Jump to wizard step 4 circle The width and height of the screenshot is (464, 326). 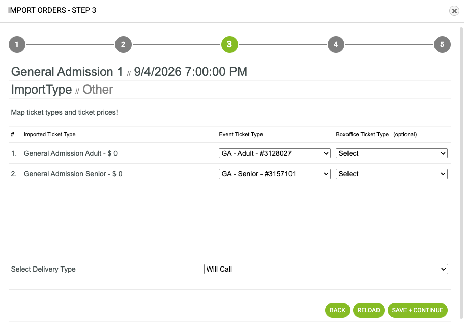coord(336,44)
